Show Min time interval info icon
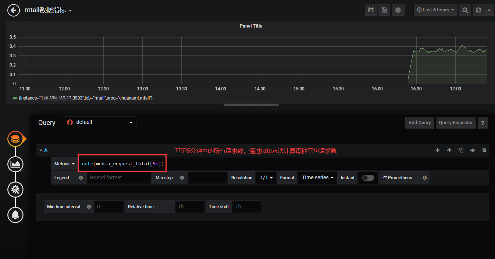The height and width of the screenshot is (259, 495). tap(89, 207)
